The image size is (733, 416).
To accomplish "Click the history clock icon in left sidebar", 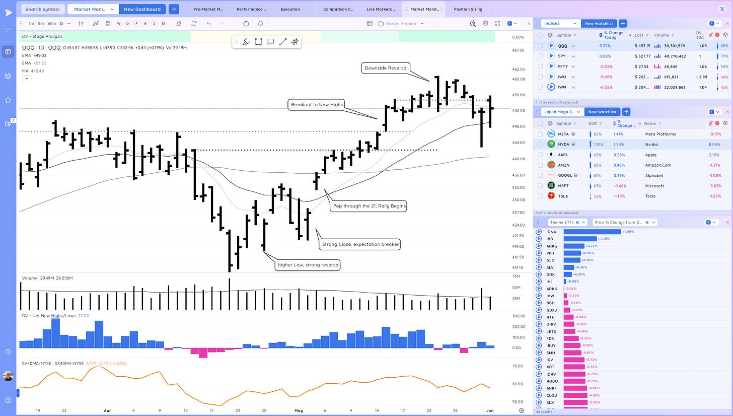I will (8, 352).
